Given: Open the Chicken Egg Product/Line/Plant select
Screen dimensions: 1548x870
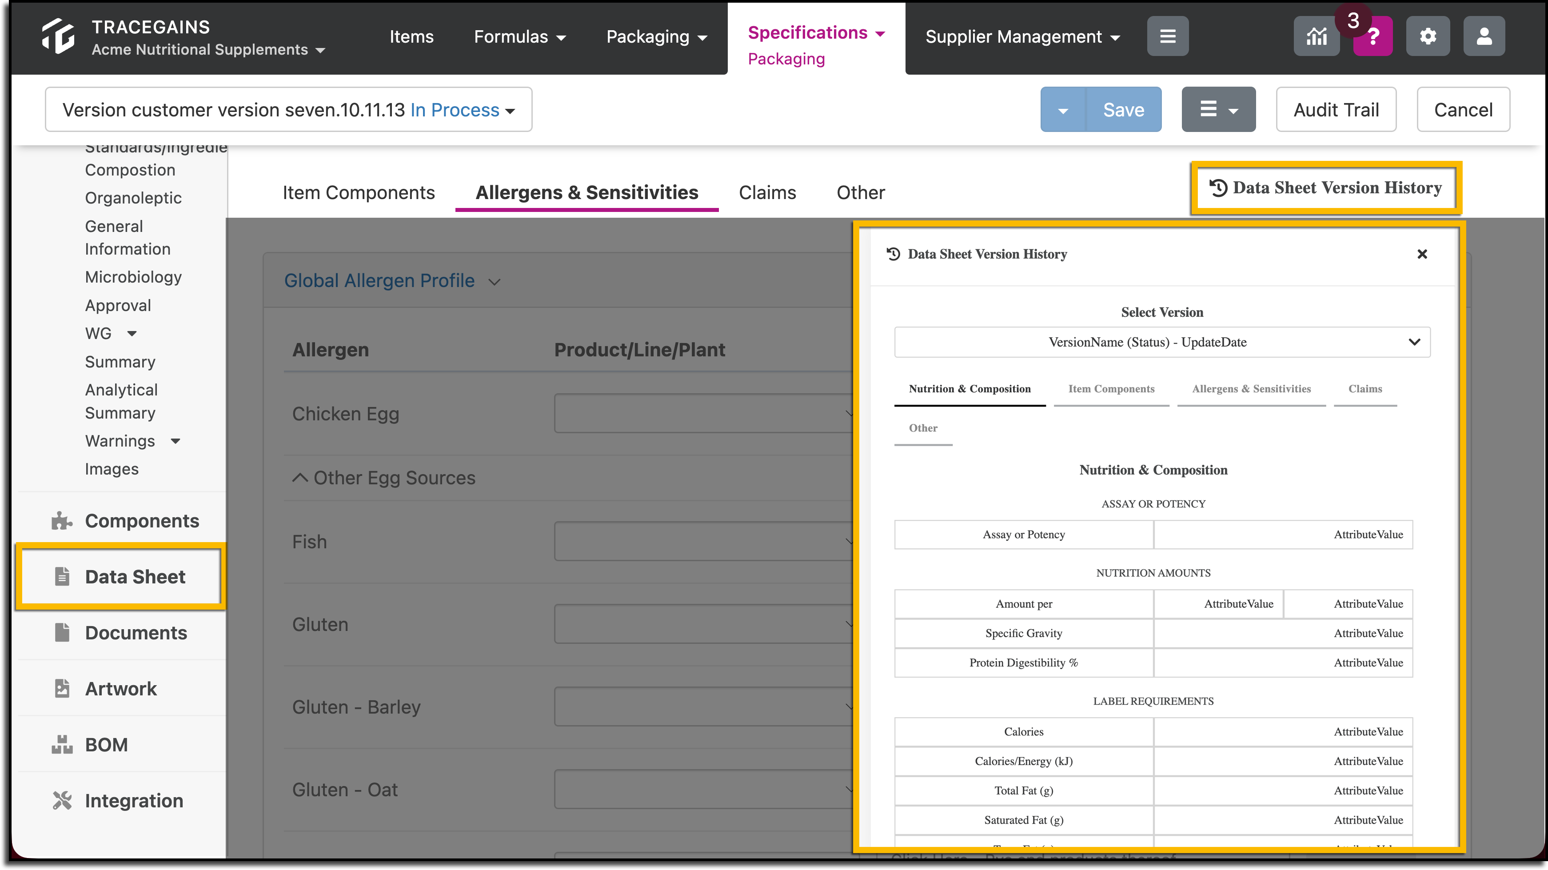Looking at the screenshot, I should 703,413.
